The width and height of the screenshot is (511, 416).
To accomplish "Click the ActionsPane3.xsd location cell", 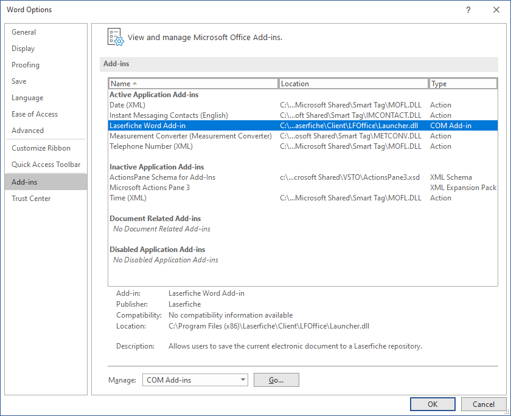I will pos(350,177).
